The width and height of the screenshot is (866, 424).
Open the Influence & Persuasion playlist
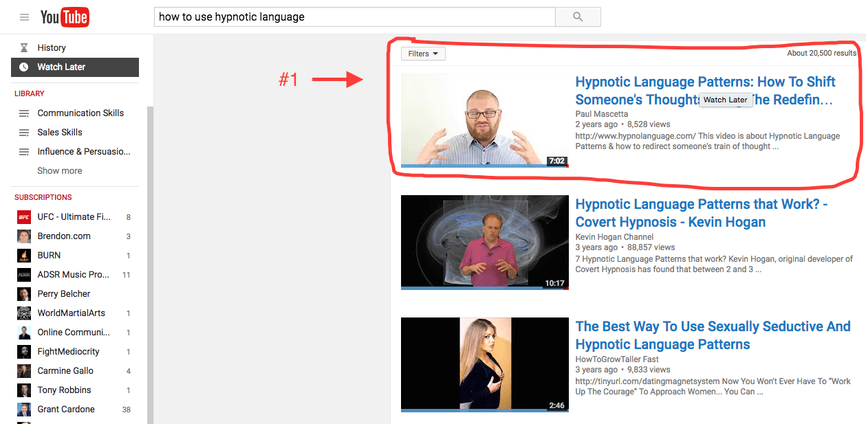pyautogui.click(x=83, y=151)
